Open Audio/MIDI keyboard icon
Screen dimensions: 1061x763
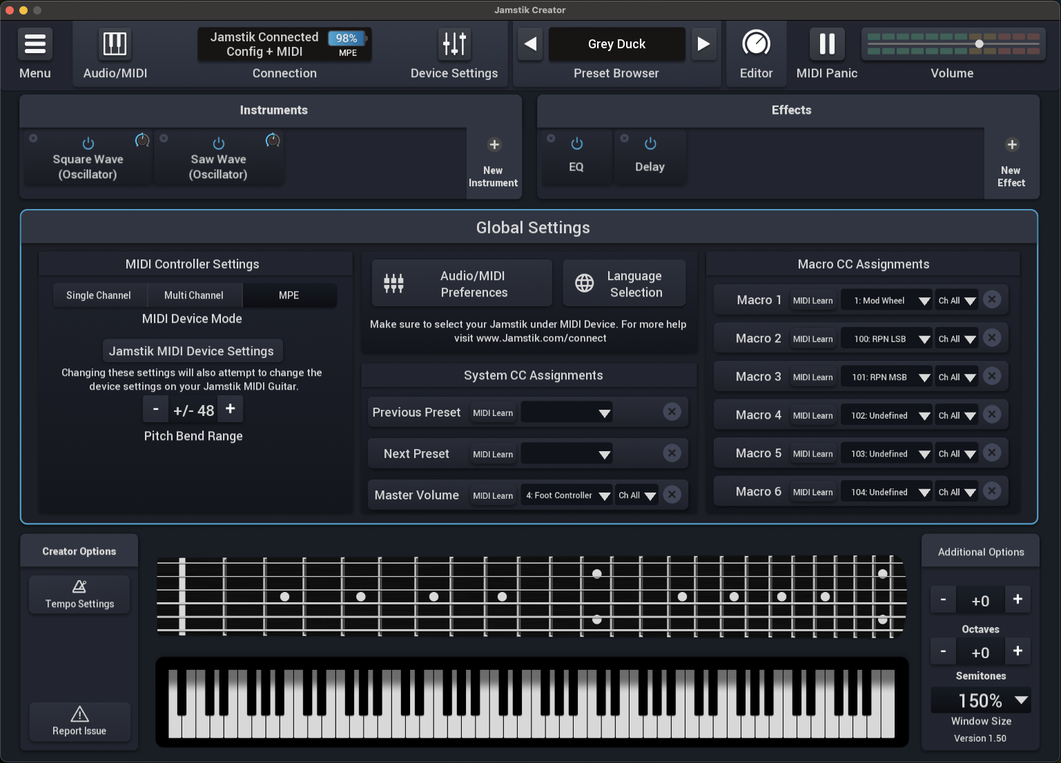tap(115, 44)
